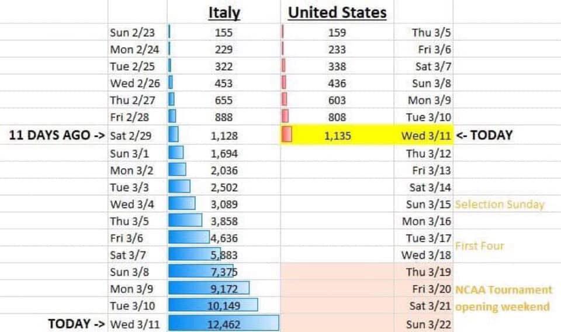Select the United States 159 cell
Image resolution: width=561 pixels, height=332 pixels.
(337, 32)
